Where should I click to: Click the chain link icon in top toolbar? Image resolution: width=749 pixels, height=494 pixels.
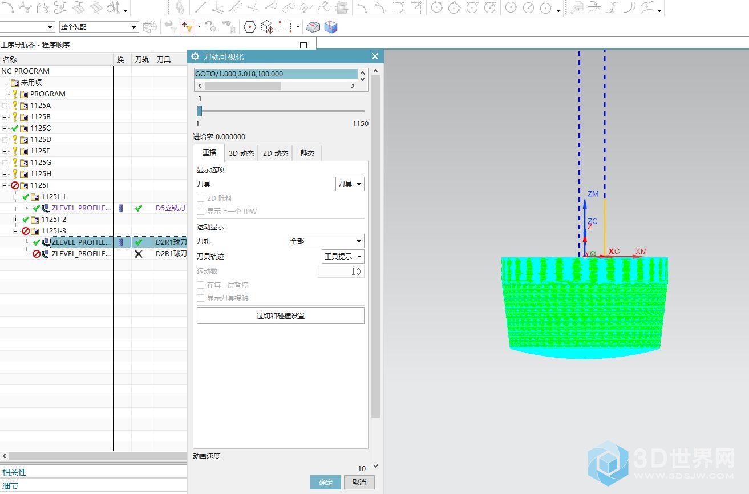(x=180, y=7)
